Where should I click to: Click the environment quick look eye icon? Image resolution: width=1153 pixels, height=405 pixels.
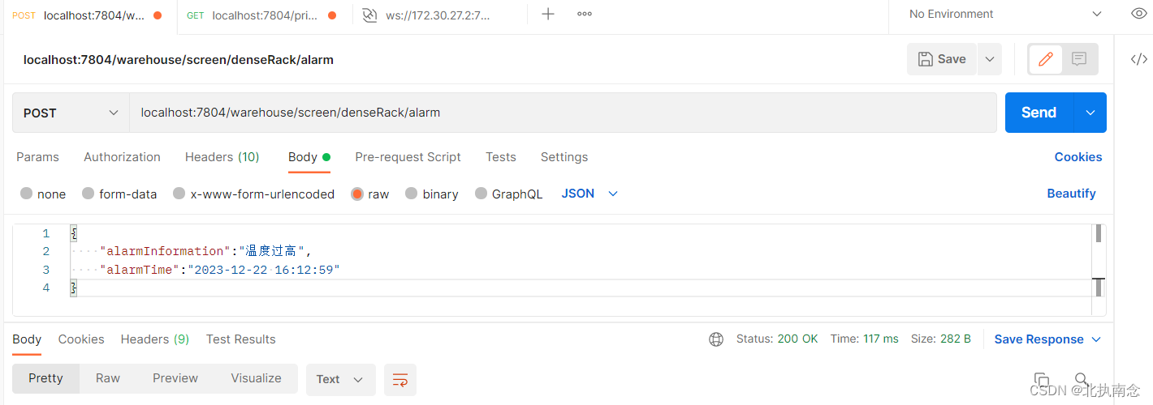click(x=1139, y=14)
